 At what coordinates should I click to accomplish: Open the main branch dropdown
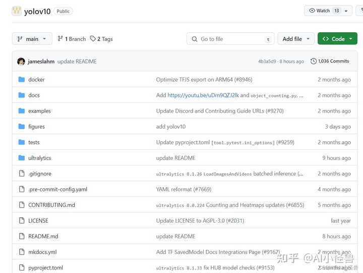(32, 39)
